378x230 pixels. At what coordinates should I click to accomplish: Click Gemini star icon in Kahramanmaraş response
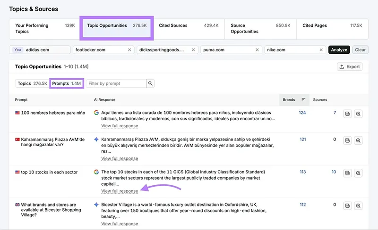click(96, 140)
